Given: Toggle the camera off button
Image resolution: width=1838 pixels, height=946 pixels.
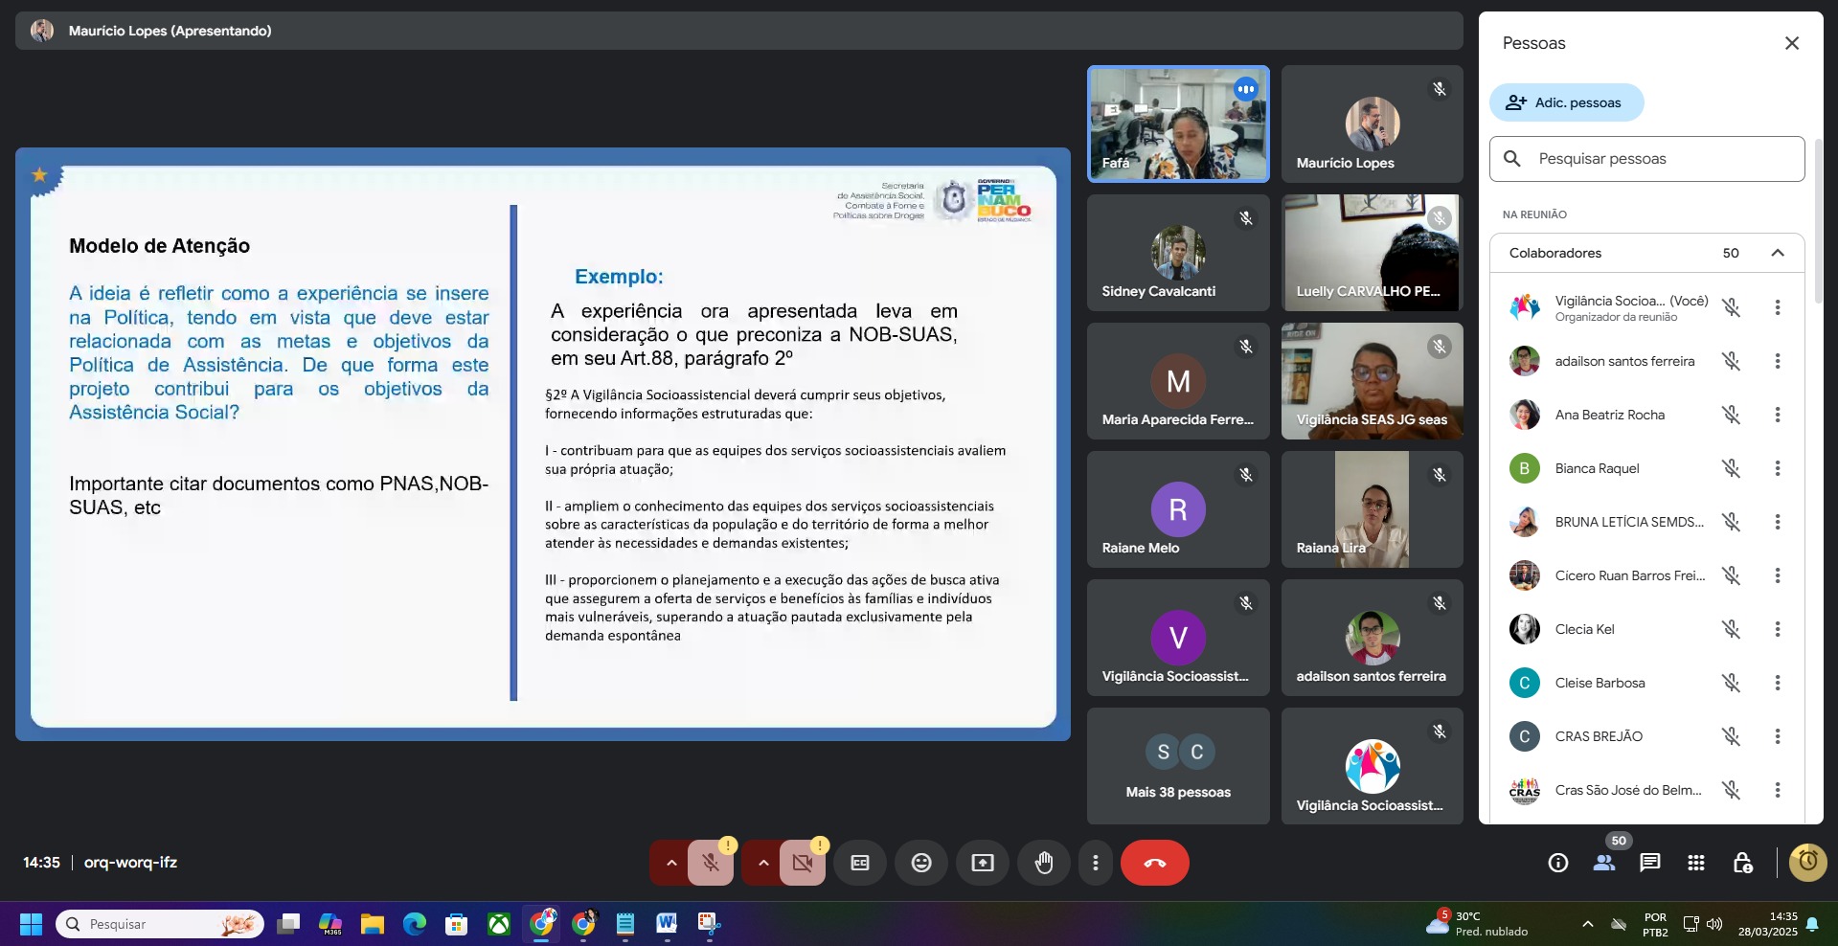Looking at the screenshot, I should coord(802,863).
